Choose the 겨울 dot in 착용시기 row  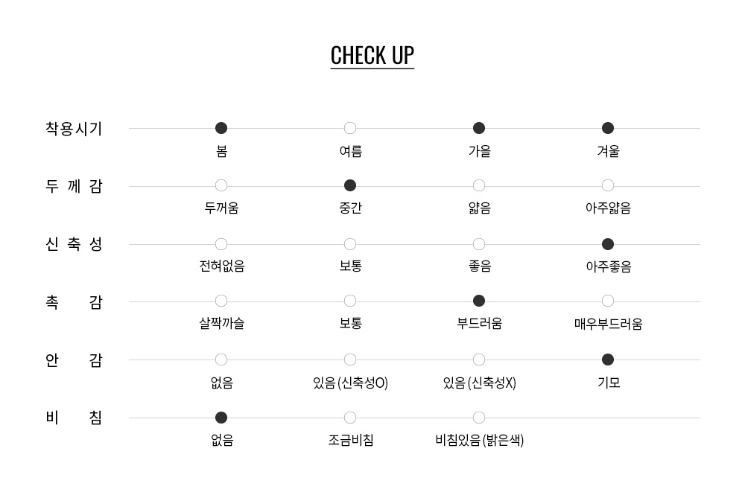pos(608,128)
